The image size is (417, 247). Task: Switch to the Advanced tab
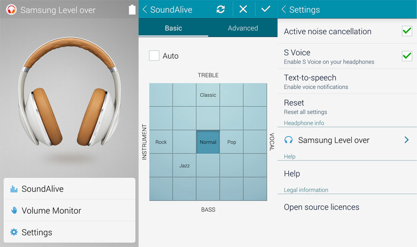(243, 28)
